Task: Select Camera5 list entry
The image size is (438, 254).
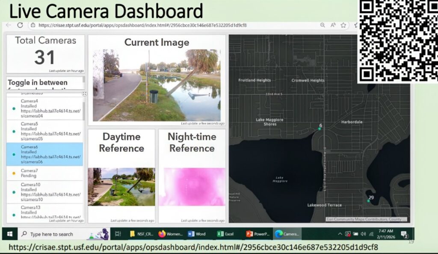Action: [x=45, y=131]
